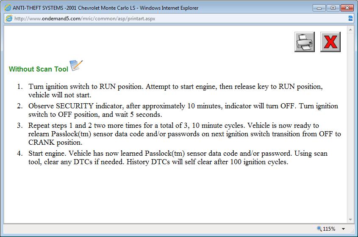Click step 4 text Start engine
The width and height of the screenshot is (358, 237).
tap(178, 157)
